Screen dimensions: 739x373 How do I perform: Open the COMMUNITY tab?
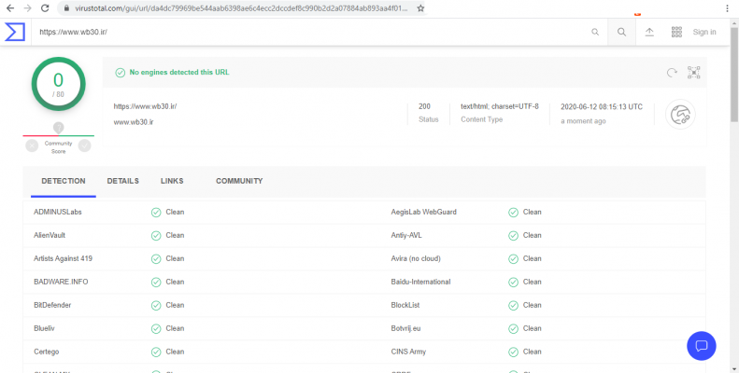click(239, 181)
